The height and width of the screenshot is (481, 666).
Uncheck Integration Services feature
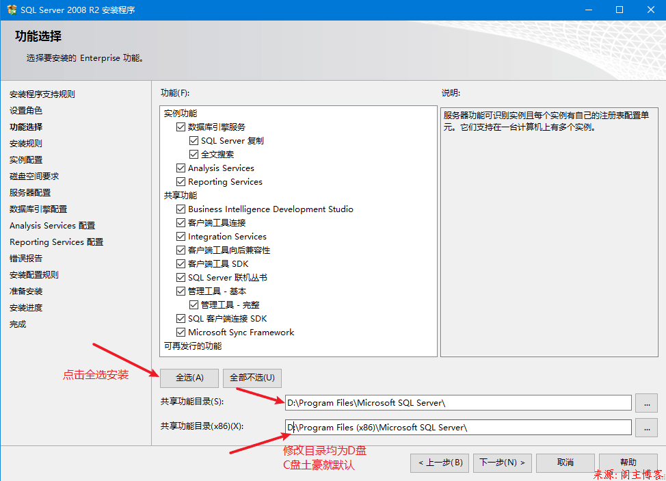click(x=181, y=236)
